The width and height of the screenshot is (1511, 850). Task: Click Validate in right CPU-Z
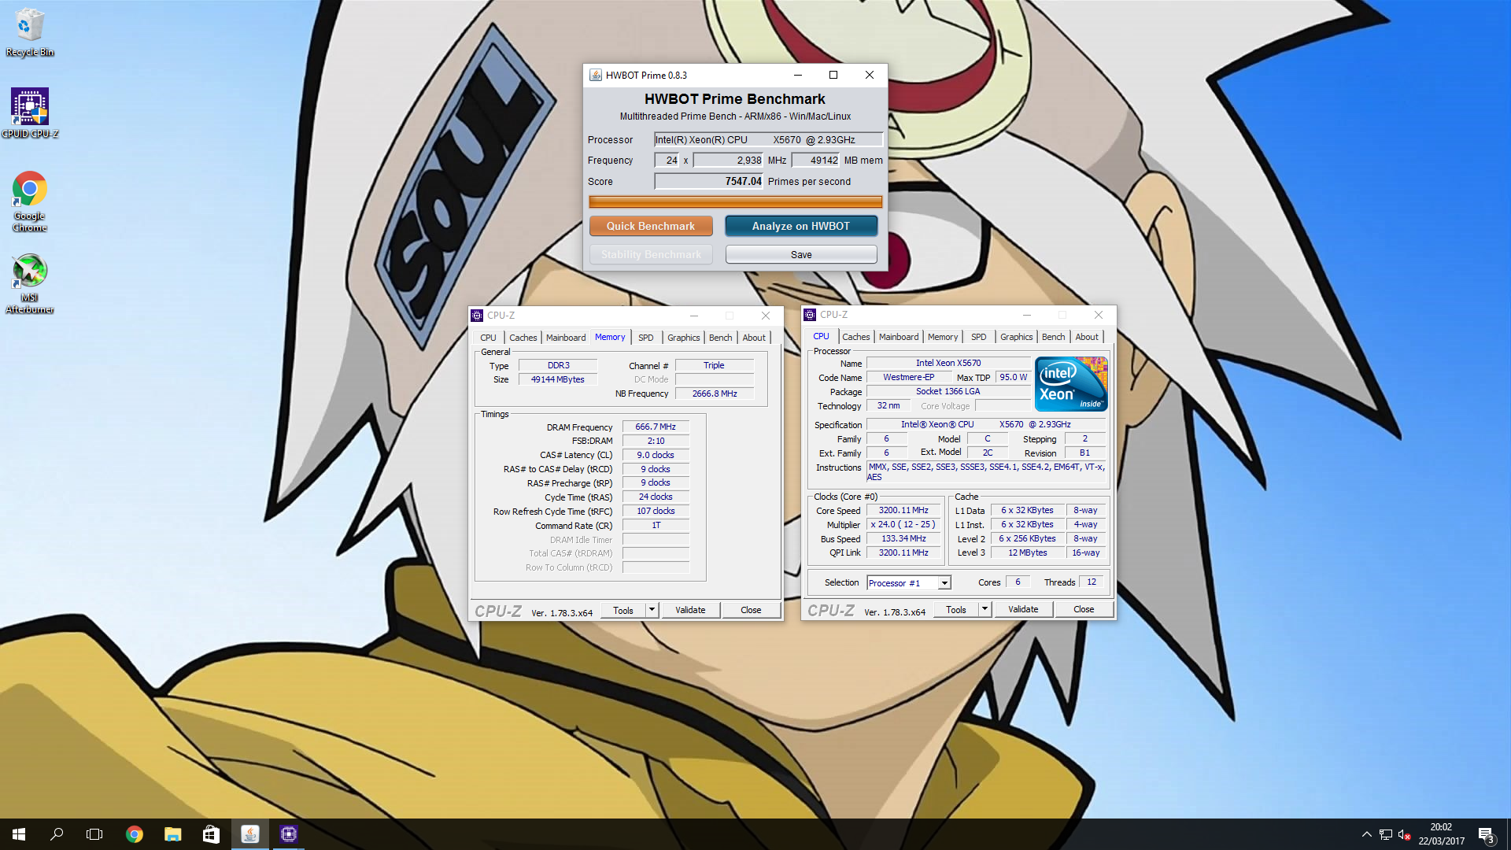point(1023,609)
